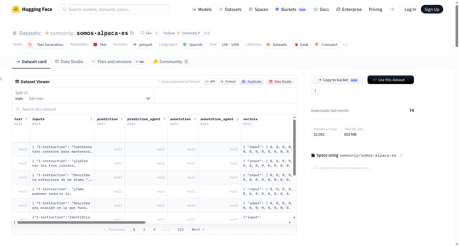Viewport: 459px width, 247px height.
Task: Open the Pricing page link
Action: click(376, 9)
